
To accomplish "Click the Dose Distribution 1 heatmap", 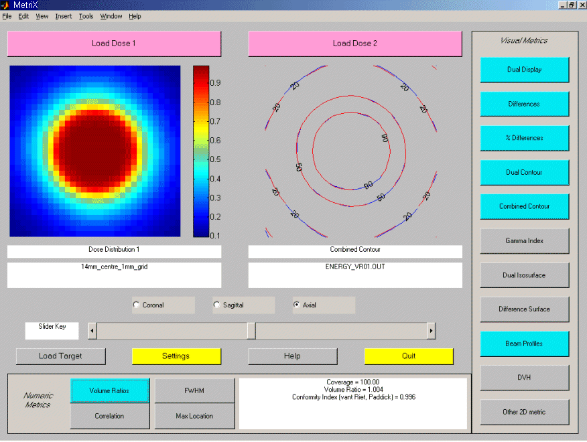I will point(94,151).
